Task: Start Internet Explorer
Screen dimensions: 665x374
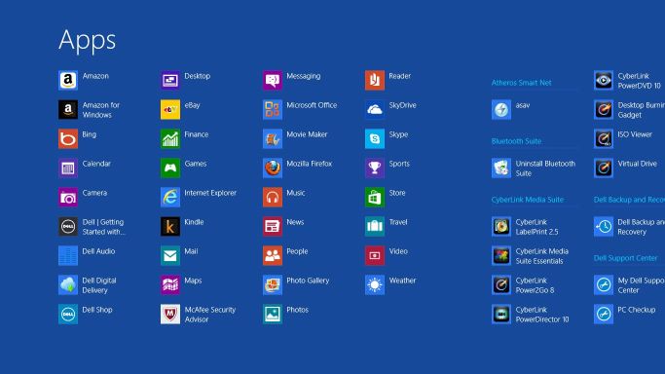Action: (170, 197)
